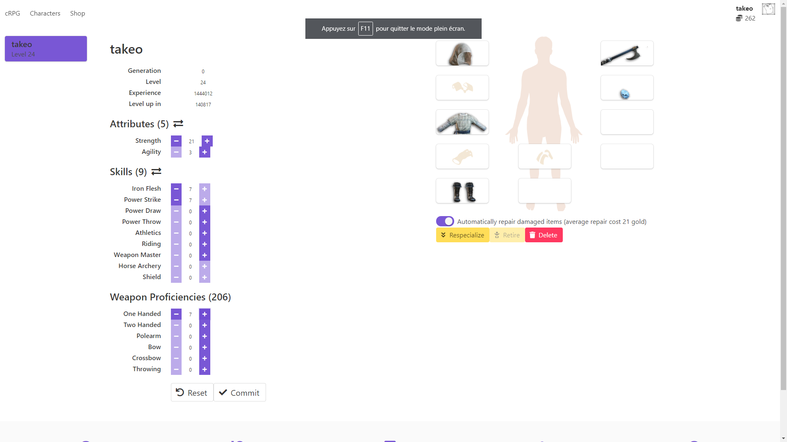Select the second weapon slot with blue item

[x=627, y=88]
